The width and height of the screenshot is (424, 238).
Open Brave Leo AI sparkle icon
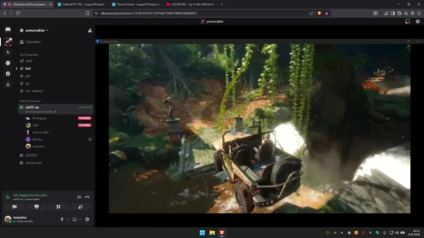tap(406, 13)
